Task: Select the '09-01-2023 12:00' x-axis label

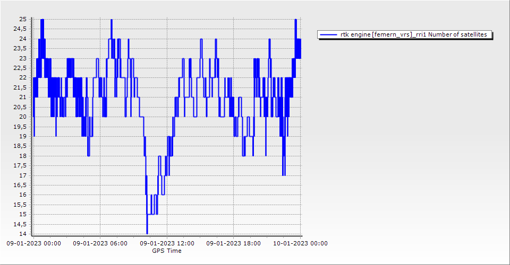Action: click(167, 244)
